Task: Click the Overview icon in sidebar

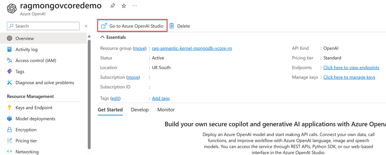Action: click(x=10, y=38)
